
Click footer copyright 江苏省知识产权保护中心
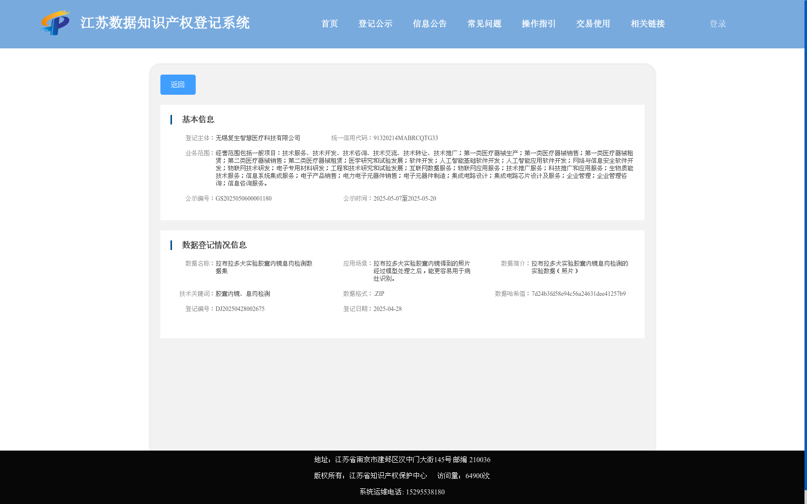coord(388,476)
